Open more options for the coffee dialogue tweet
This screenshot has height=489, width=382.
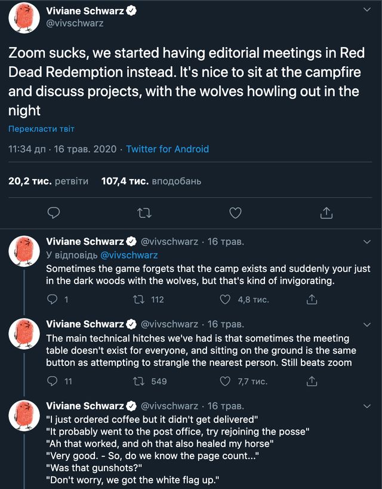coord(367,406)
